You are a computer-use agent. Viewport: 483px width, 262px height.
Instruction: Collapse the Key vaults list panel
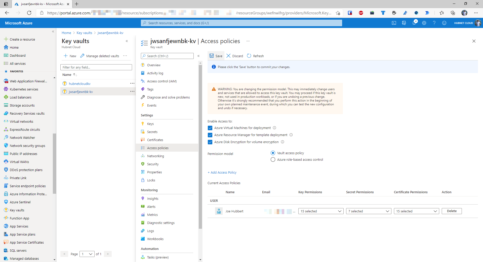pos(127,41)
